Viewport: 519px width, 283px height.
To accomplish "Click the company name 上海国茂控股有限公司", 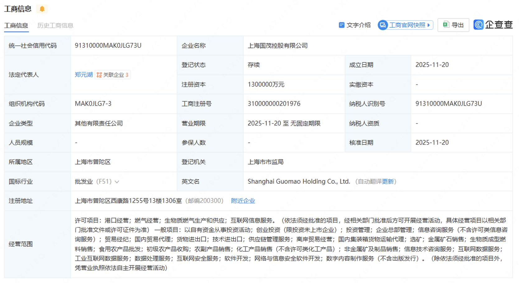I will coord(277,45).
